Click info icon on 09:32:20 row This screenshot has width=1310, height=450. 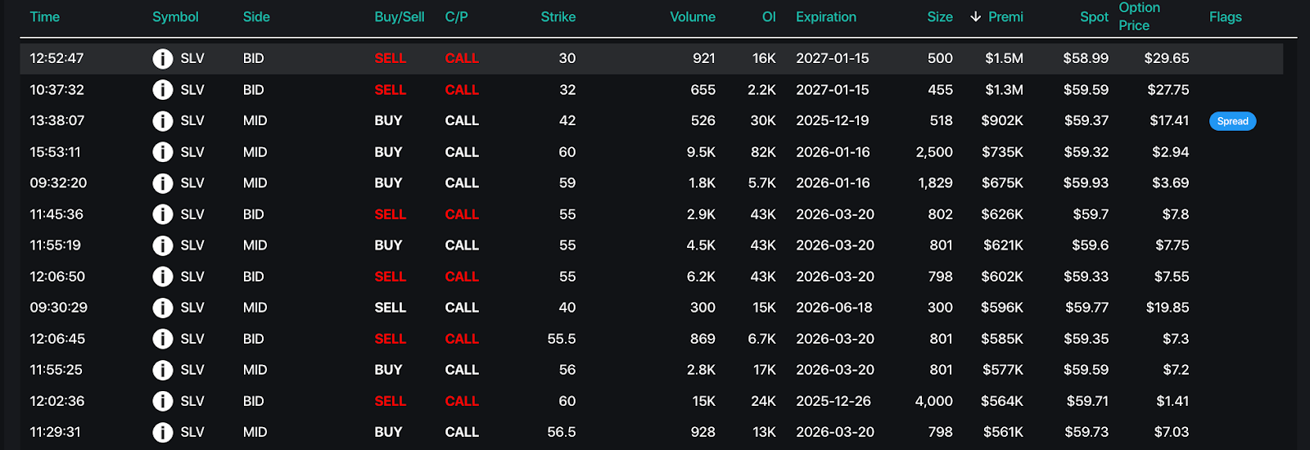point(163,183)
